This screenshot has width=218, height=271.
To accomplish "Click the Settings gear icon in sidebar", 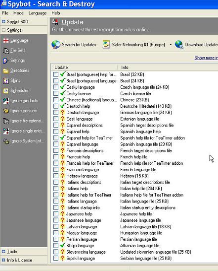I will pyautogui.click(x=6, y=61).
